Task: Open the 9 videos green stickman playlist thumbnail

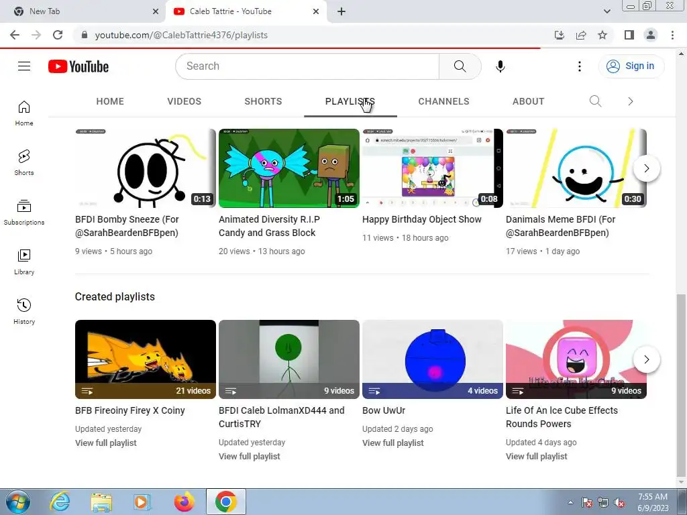Action: point(288,359)
